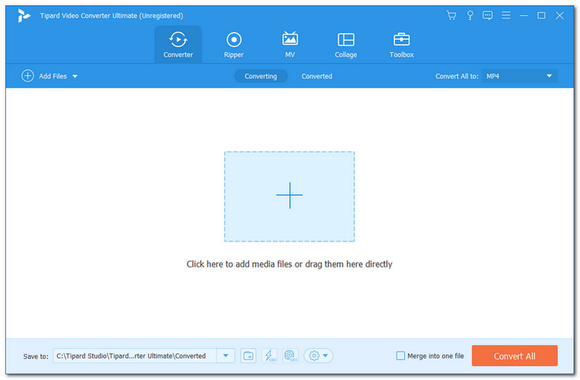Open the feedback chat bubble icon
Screen dimensions: 580x380
point(487,15)
